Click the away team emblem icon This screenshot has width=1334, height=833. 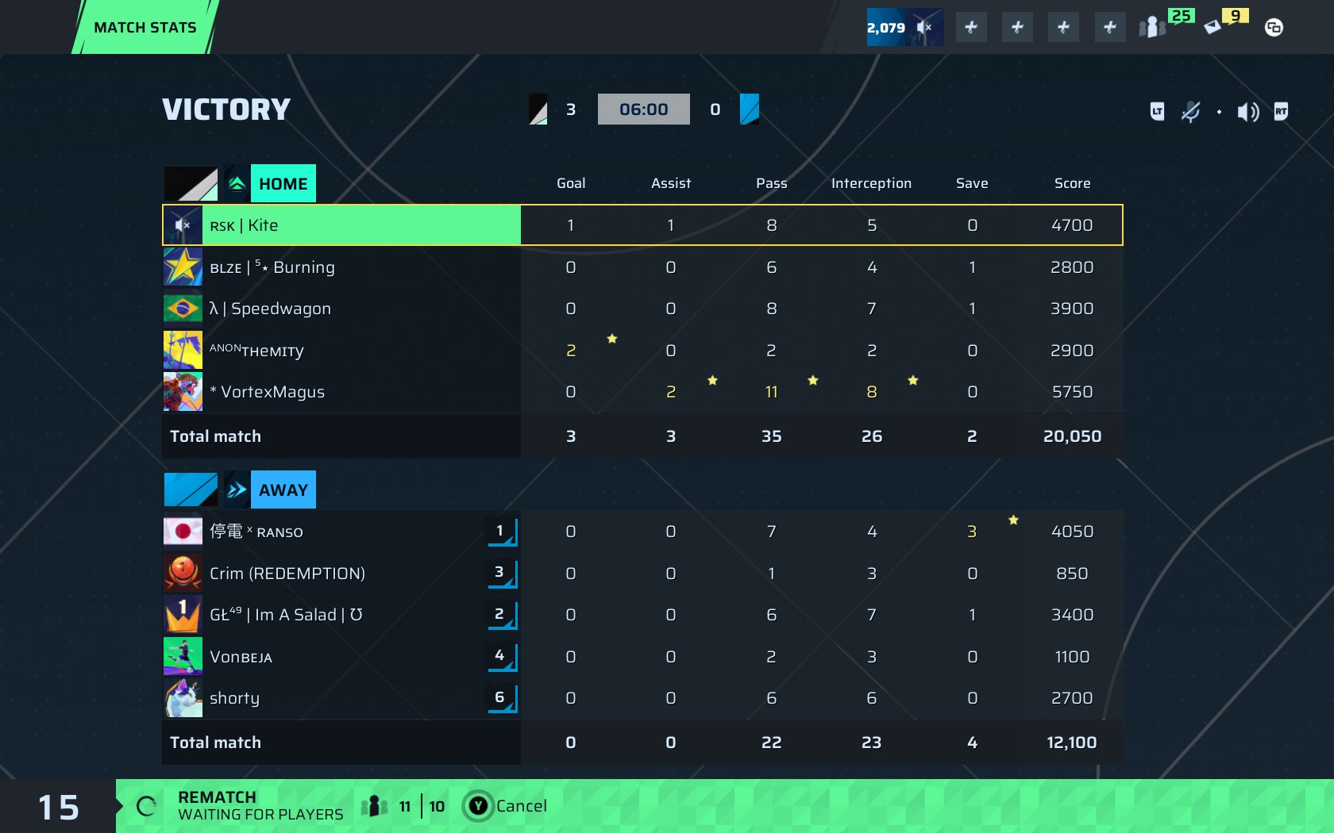point(237,489)
